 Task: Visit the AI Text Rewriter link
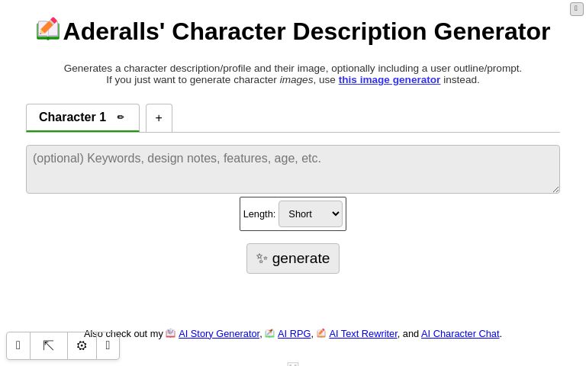pyautogui.click(x=362, y=334)
